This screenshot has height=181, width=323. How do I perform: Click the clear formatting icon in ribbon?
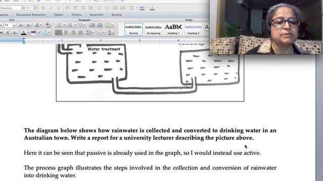[x=48, y=25]
